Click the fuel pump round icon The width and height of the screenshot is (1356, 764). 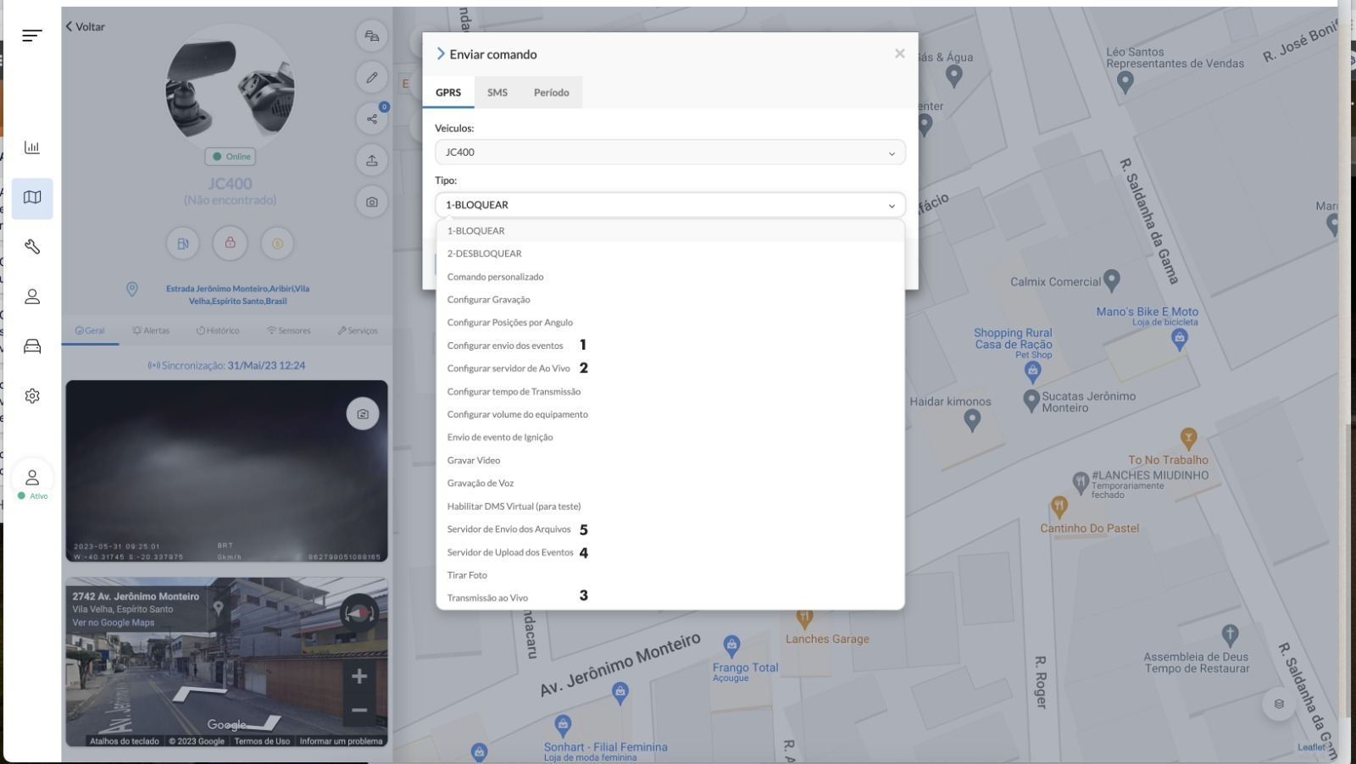[x=182, y=243]
